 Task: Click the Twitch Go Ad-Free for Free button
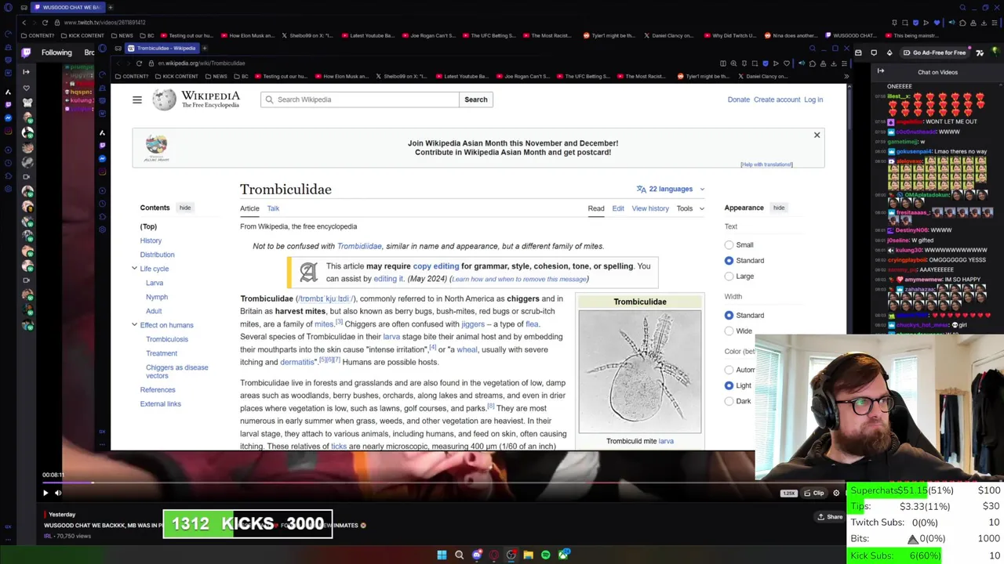[x=933, y=52]
